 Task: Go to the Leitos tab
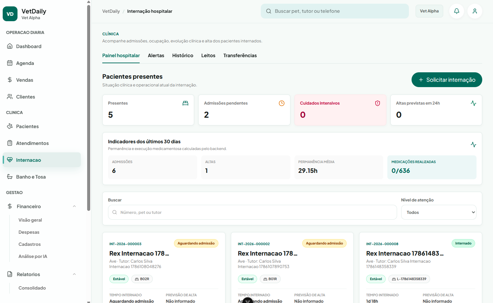point(208,55)
